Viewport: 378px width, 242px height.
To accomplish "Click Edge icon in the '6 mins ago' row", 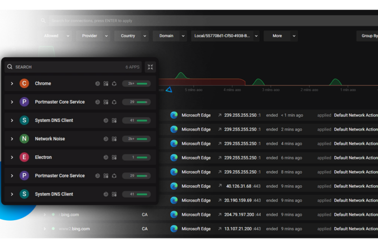I will pyautogui.click(x=174, y=158).
